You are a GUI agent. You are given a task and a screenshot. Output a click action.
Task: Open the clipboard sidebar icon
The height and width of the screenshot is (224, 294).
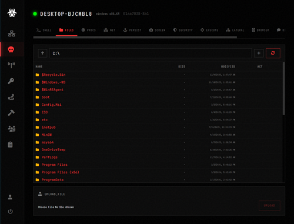tap(10, 145)
